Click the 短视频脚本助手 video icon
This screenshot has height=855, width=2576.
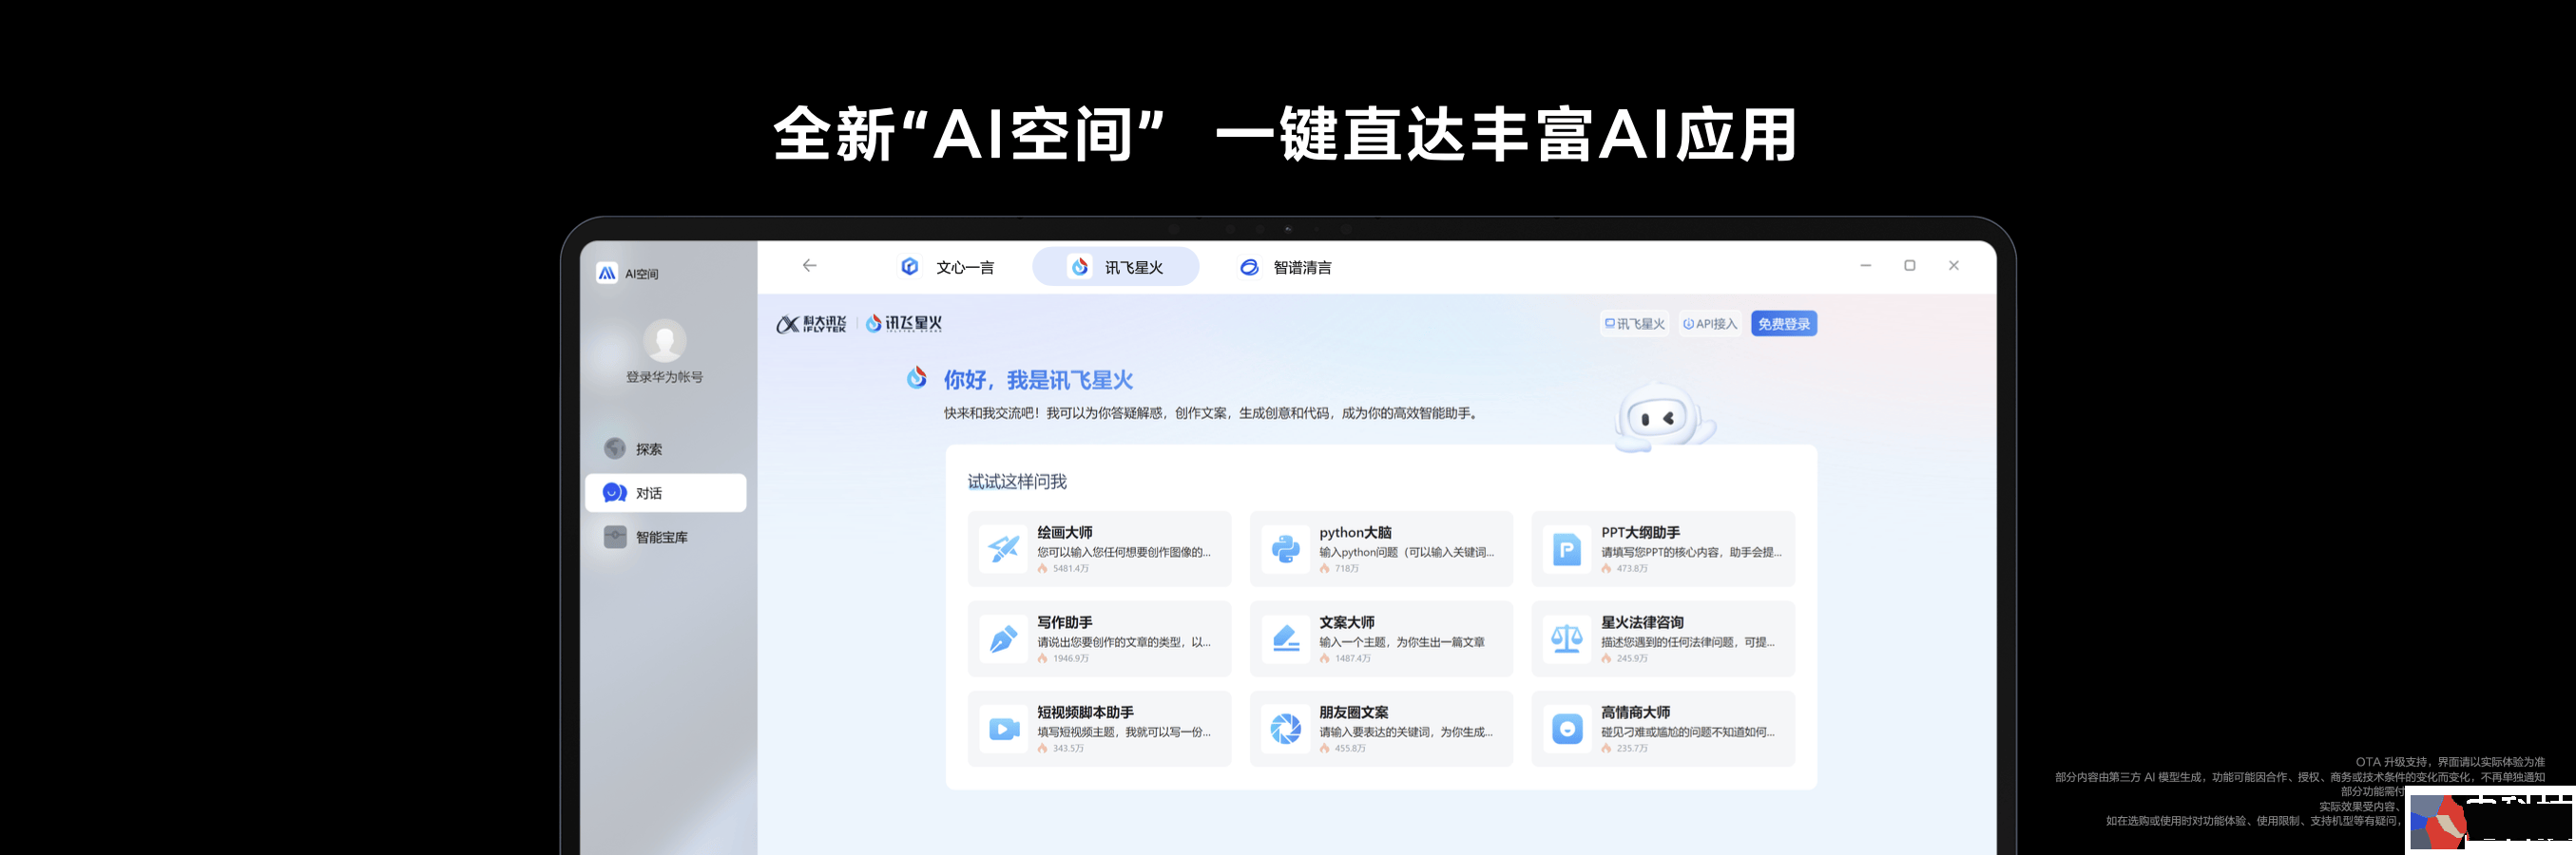click(x=1003, y=729)
